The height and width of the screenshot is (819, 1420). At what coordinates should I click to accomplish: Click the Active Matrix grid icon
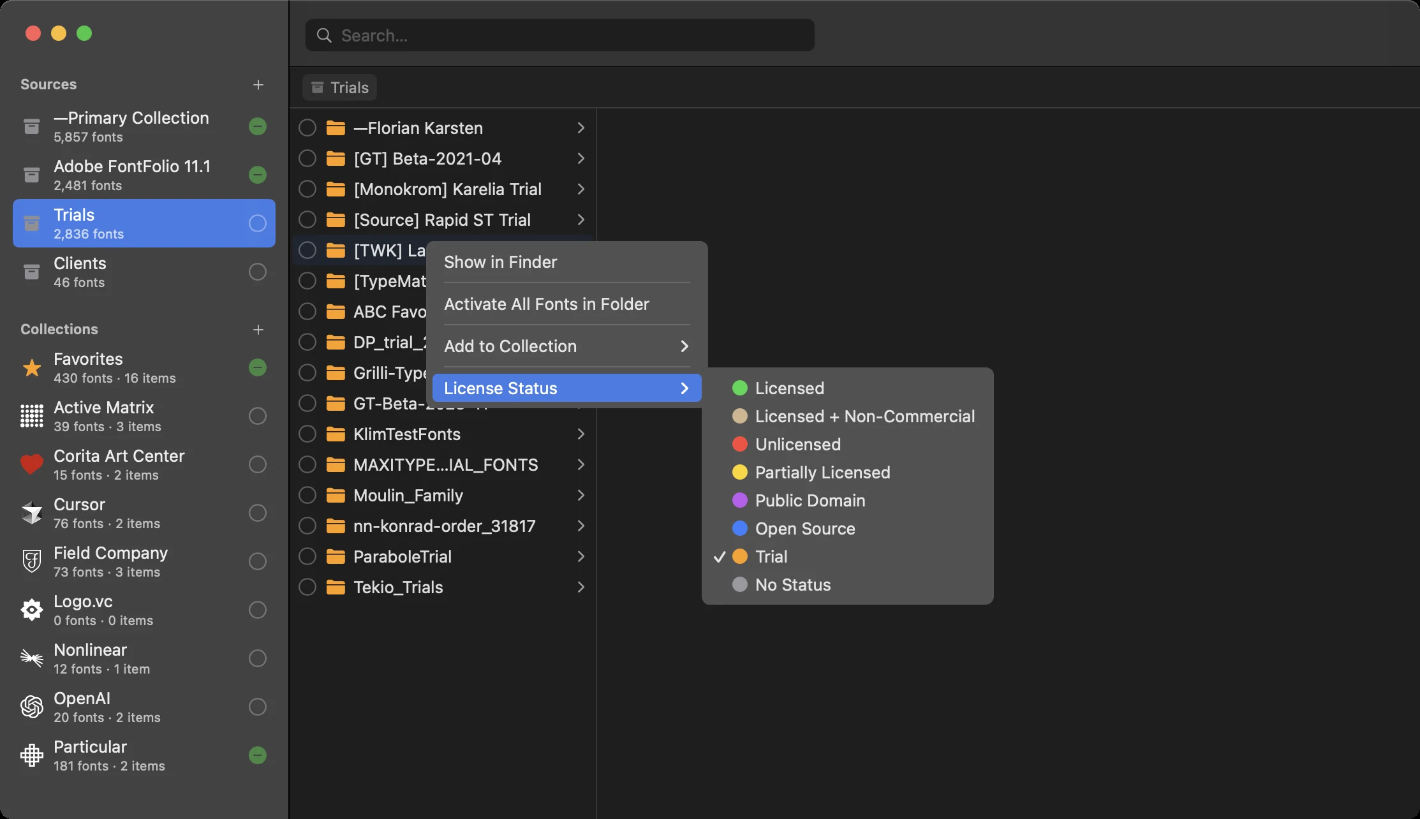click(32, 416)
